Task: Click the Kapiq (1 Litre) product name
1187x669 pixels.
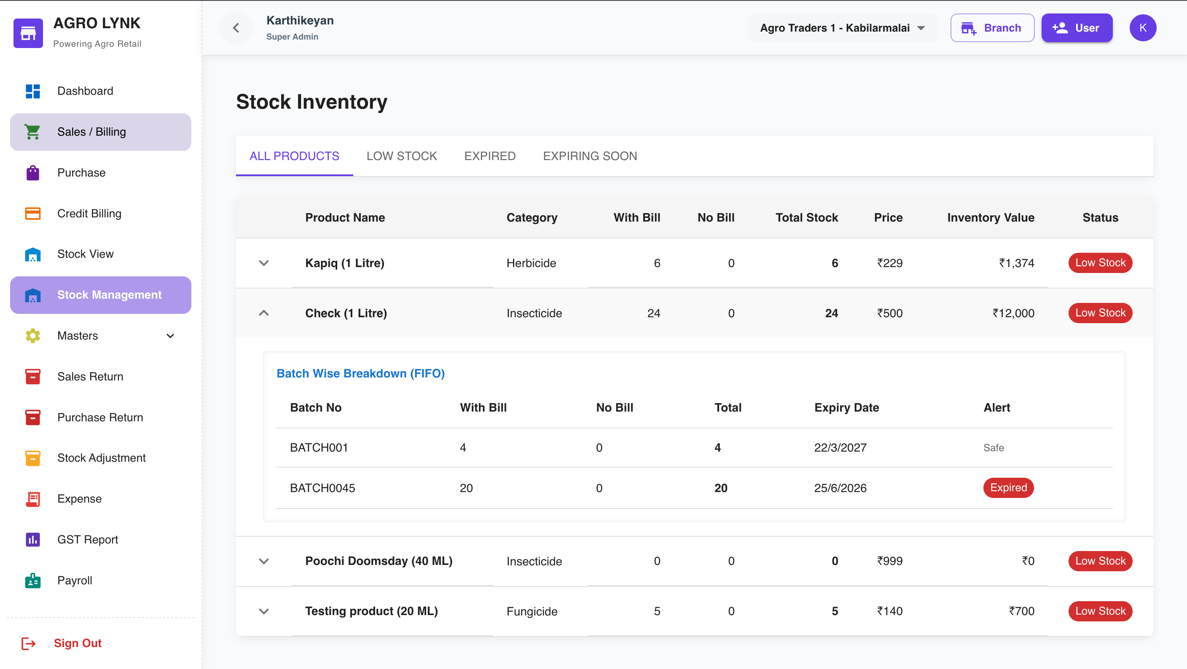Action: (345, 263)
